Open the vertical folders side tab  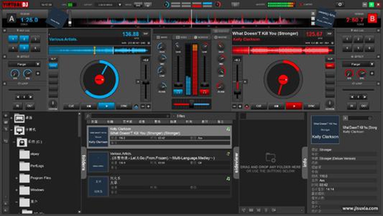coord(83,162)
